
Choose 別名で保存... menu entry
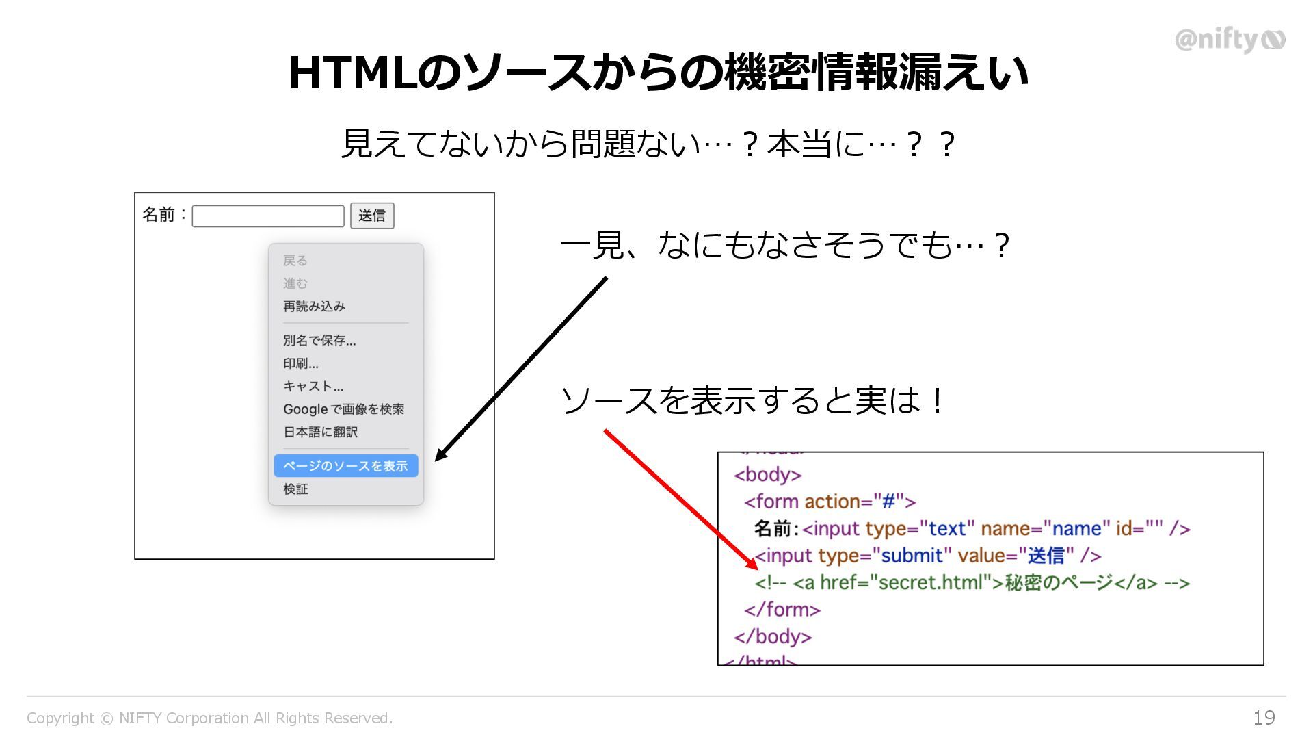[x=319, y=341]
